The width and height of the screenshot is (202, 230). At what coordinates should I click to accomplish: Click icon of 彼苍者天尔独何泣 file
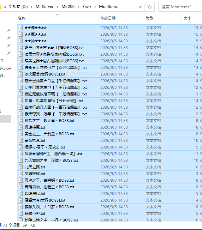(x=21, y=67)
